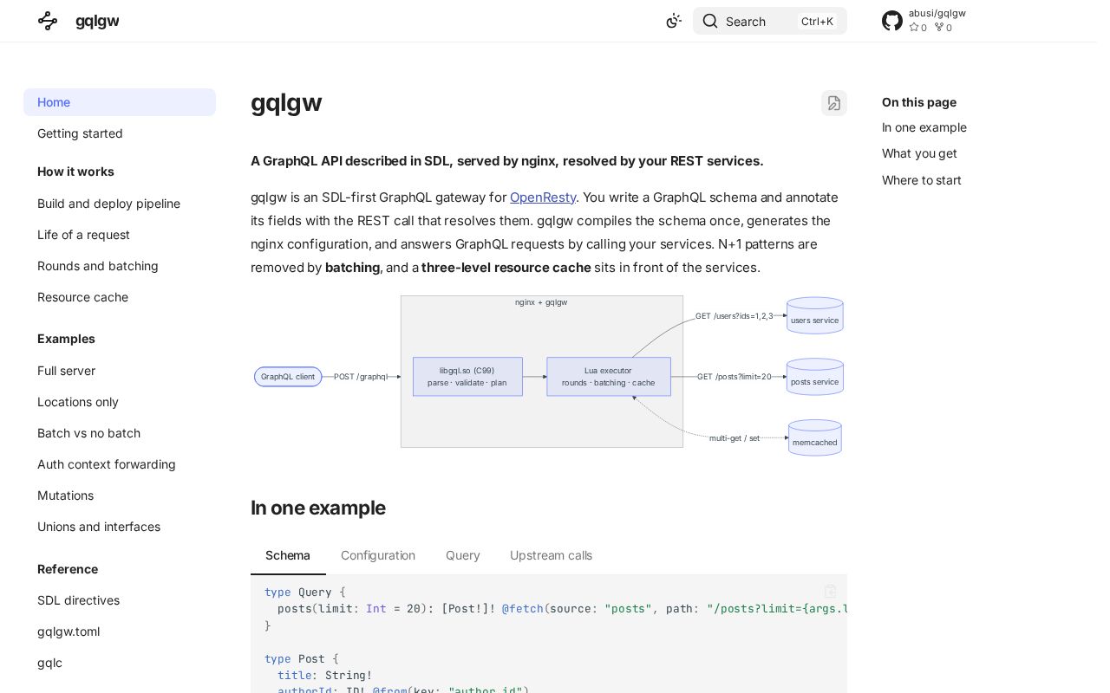Select the Upstream calls tab

coord(552,555)
